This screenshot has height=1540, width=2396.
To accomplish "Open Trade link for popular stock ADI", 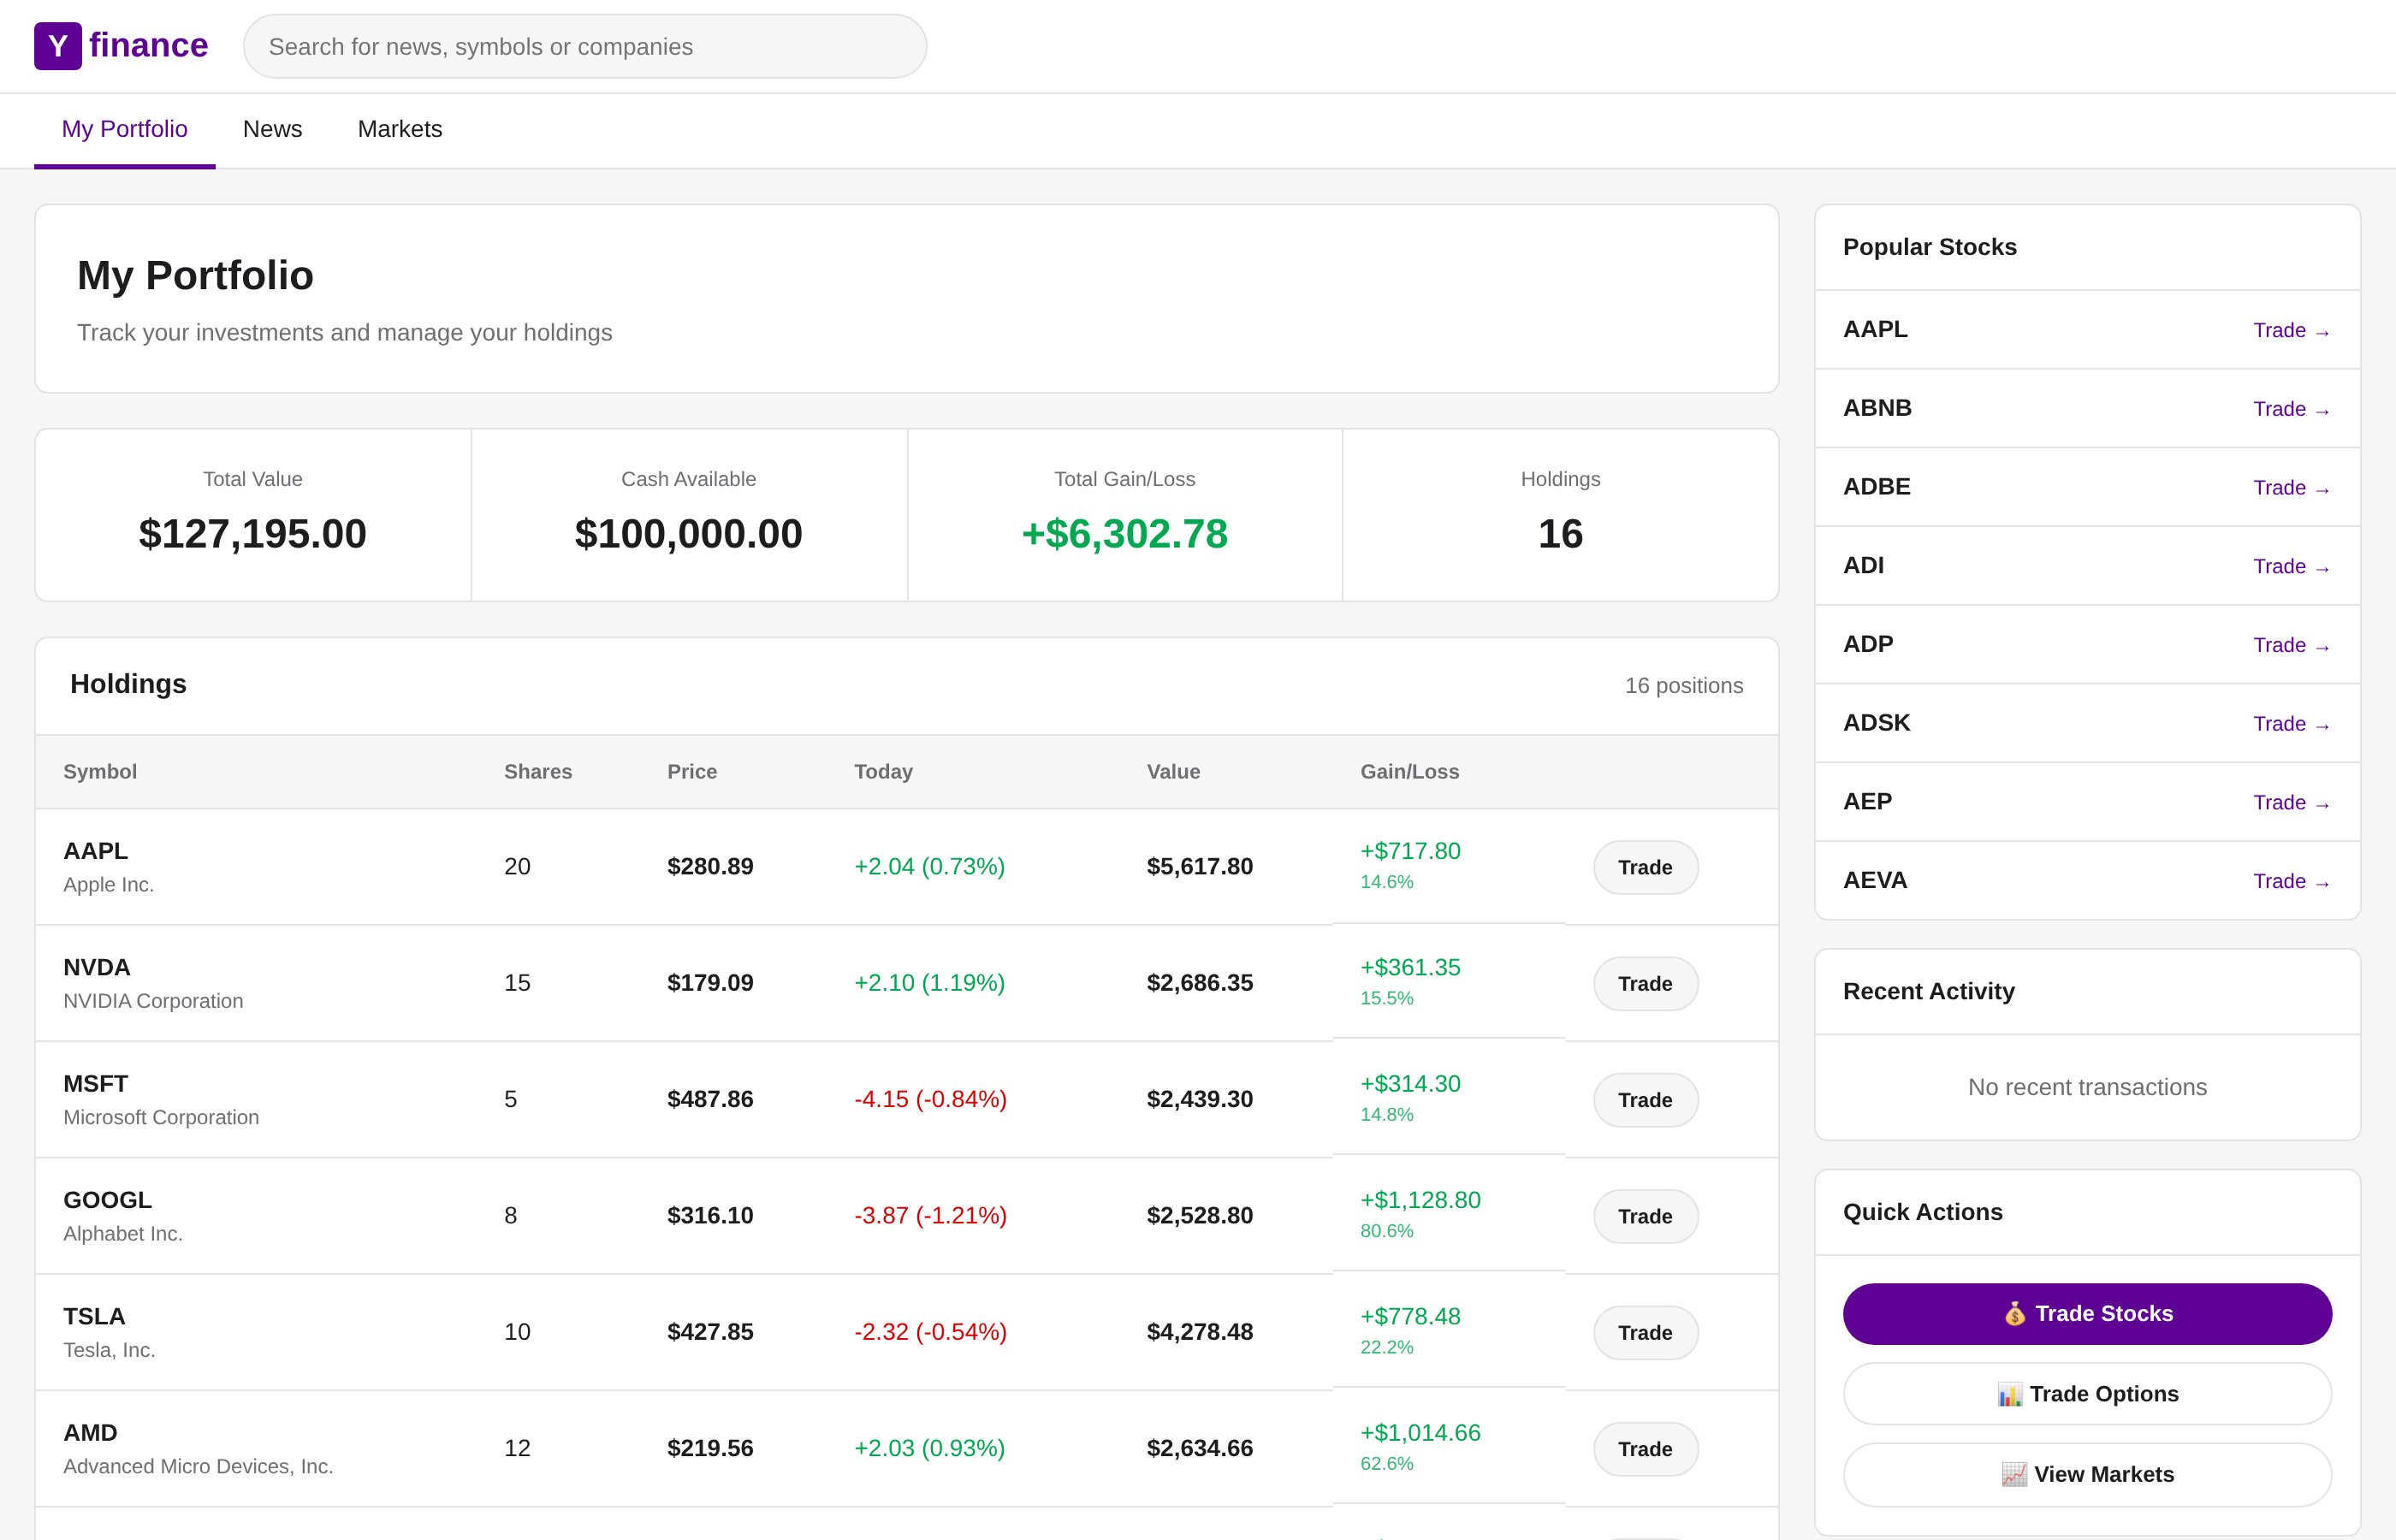I will (2291, 566).
